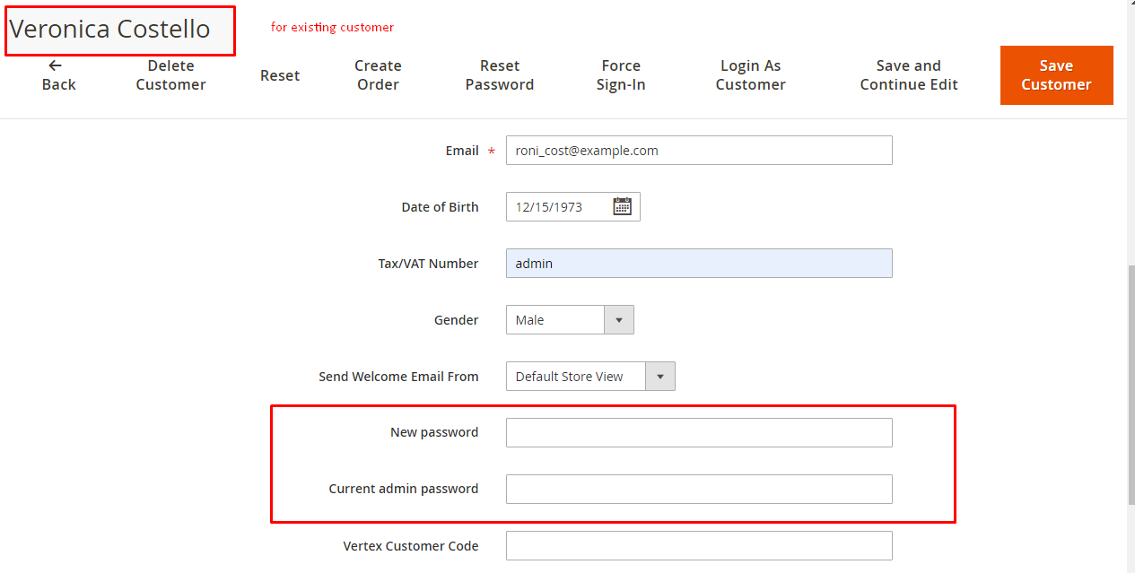Open the Date of Birth calendar picker
This screenshot has height=573, width=1135.
coord(623,206)
